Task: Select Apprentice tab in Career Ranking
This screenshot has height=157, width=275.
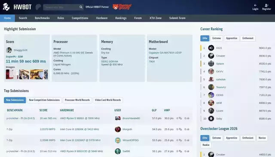Action: click(232, 38)
